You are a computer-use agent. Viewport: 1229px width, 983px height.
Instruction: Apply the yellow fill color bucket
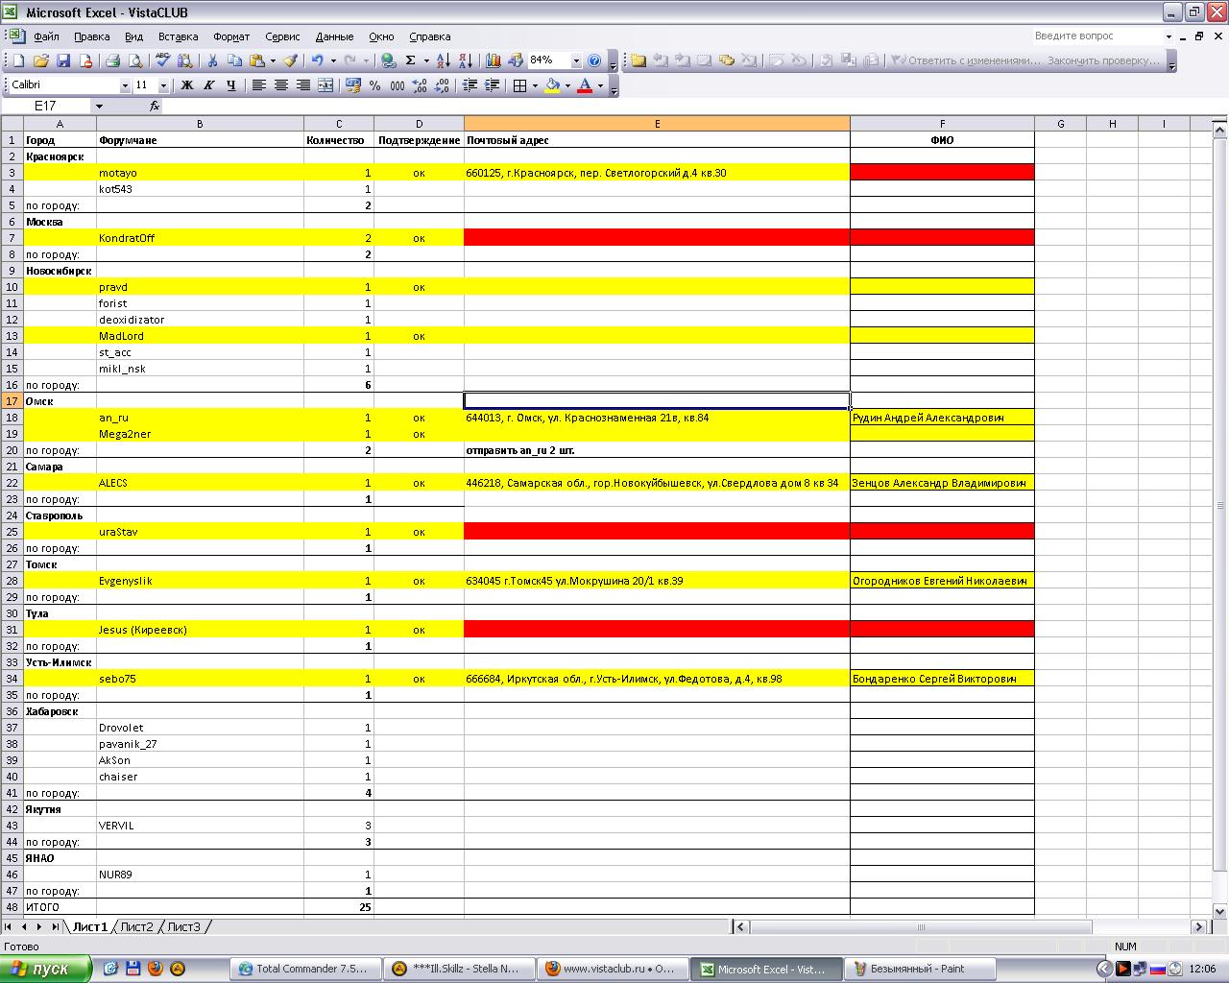point(552,85)
